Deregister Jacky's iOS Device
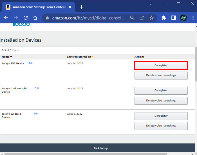The width and height of the screenshot is (197, 155). point(161,65)
